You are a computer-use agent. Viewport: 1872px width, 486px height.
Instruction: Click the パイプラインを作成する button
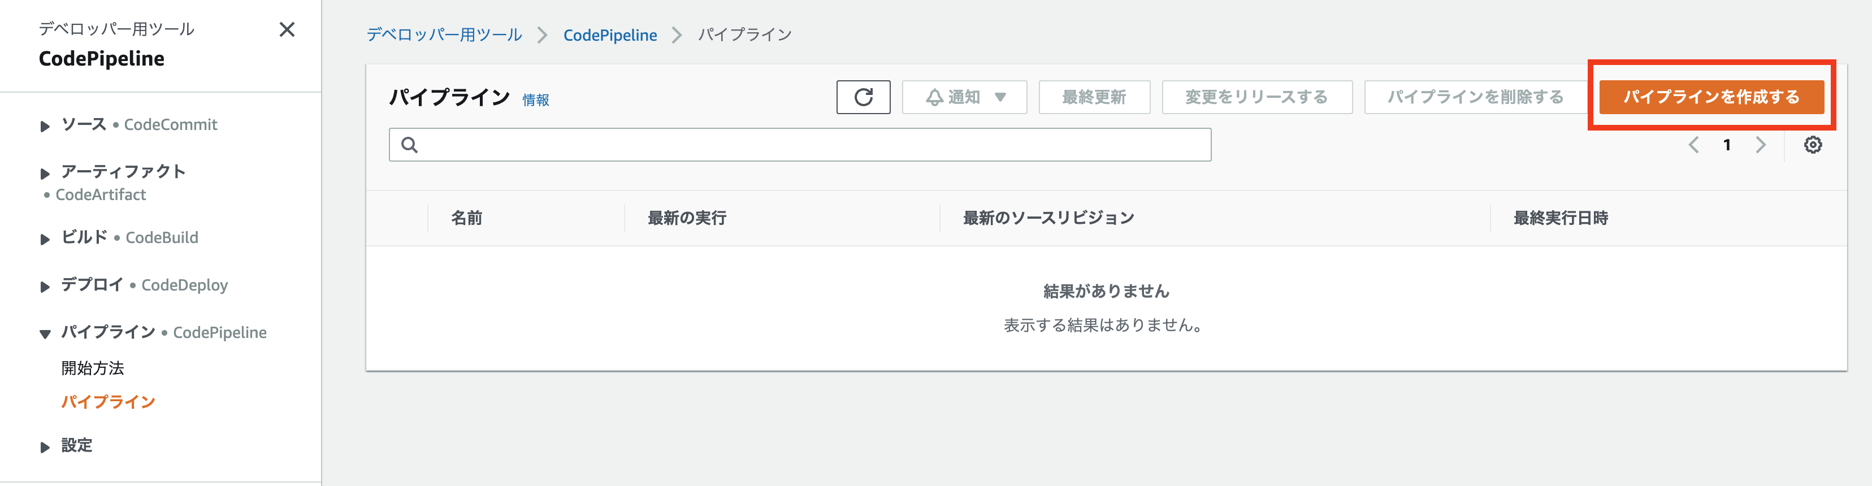click(x=1711, y=97)
